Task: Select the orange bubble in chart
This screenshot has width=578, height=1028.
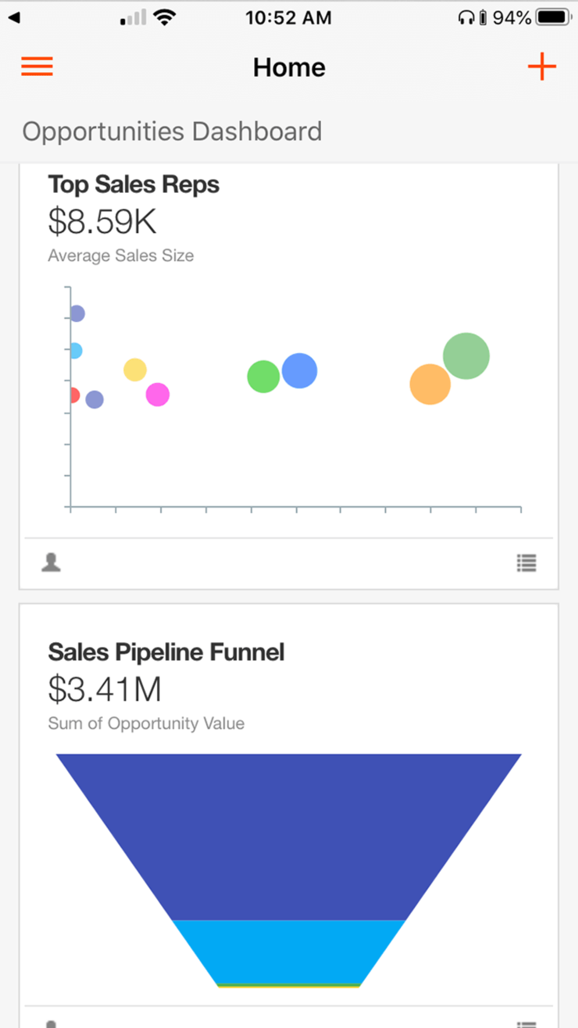Action: click(430, 384)
